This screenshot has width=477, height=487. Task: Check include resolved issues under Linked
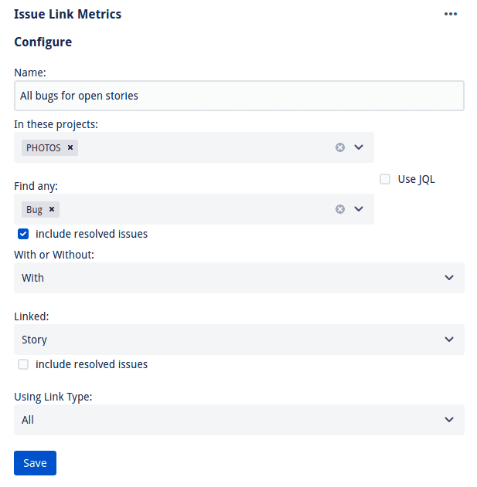coord(23,364)
